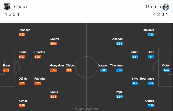
Task: Select player name Klaus
Action: pos(23,52)
